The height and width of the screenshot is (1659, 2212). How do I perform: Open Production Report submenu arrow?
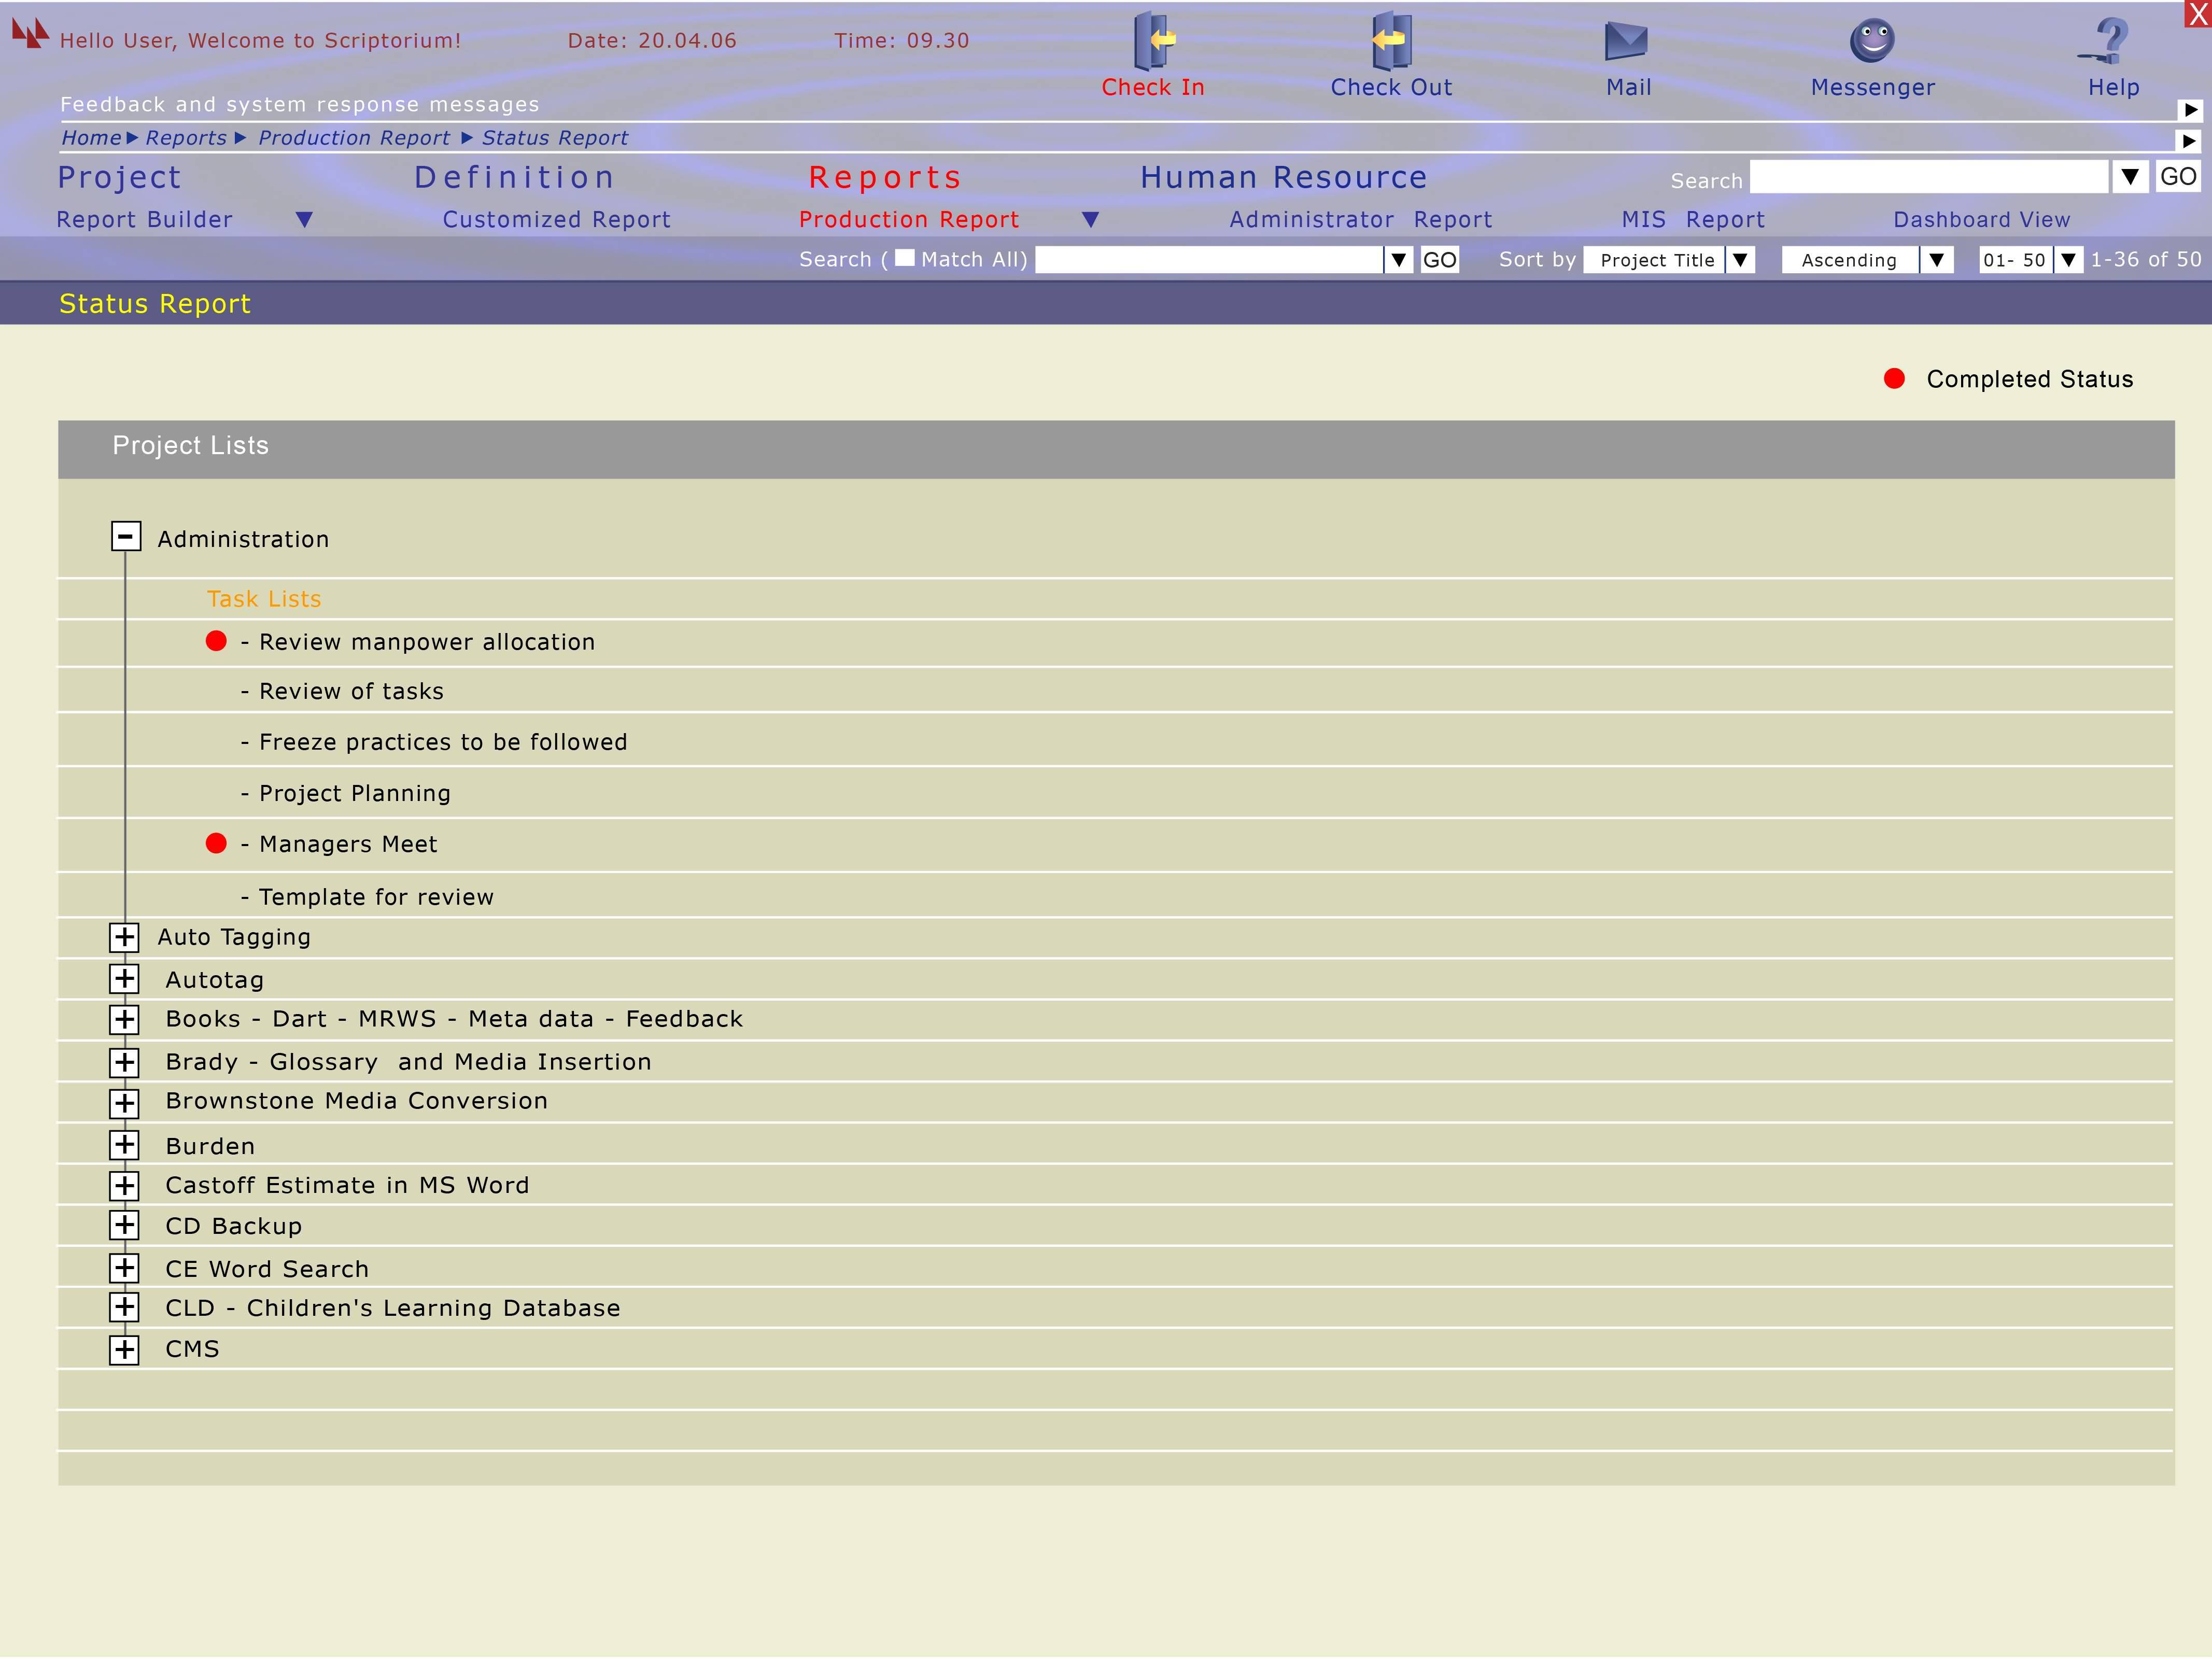[1091, 219]
